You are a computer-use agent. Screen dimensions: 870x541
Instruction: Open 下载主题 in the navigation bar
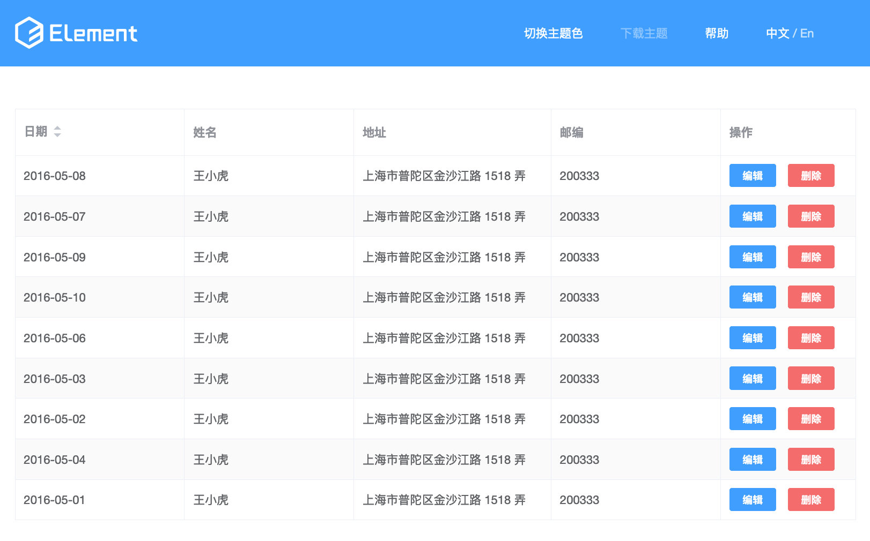pos(644,33)
